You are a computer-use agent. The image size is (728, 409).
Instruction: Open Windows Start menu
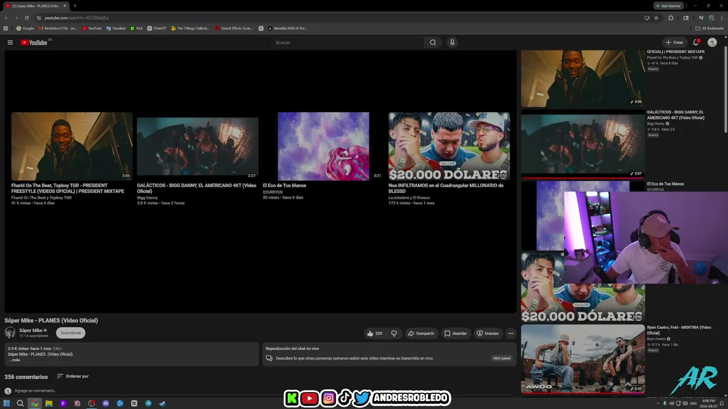[6, 403]
